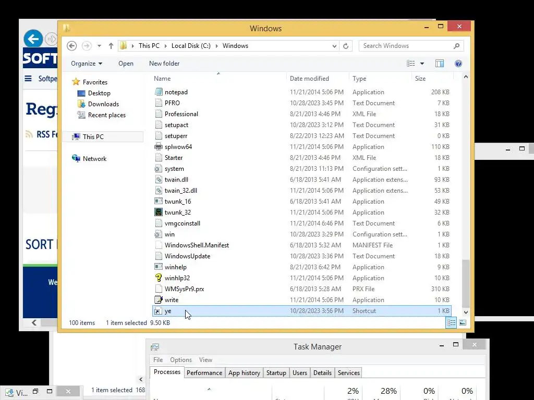Open the File menu in Task Manager
This screenshot has height=400, width=534.
click(157, 360)
